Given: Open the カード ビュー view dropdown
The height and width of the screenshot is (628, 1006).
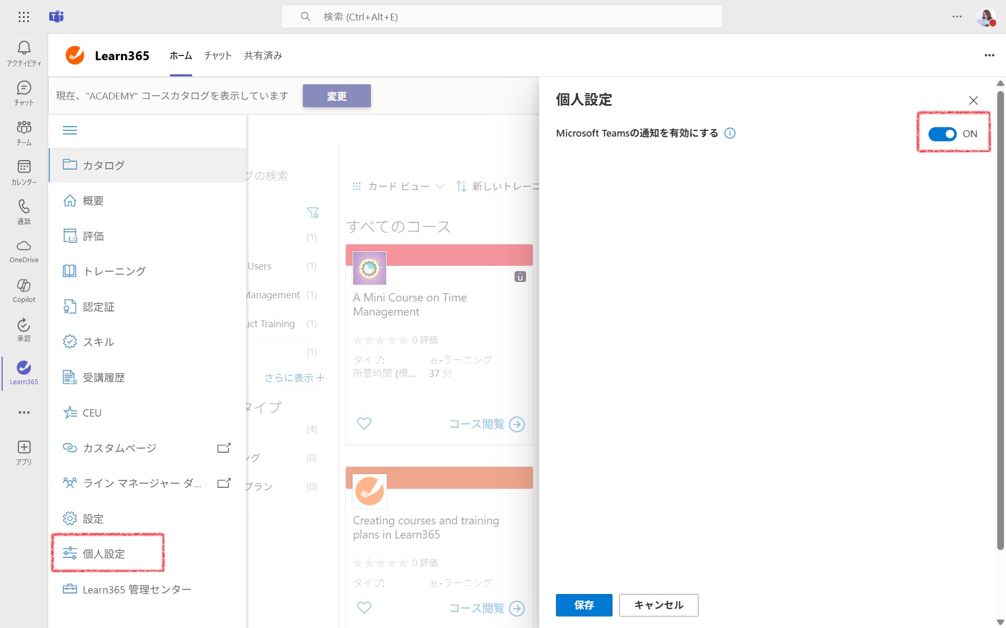Looking at the screenshot, I should [x=398, y=186].
